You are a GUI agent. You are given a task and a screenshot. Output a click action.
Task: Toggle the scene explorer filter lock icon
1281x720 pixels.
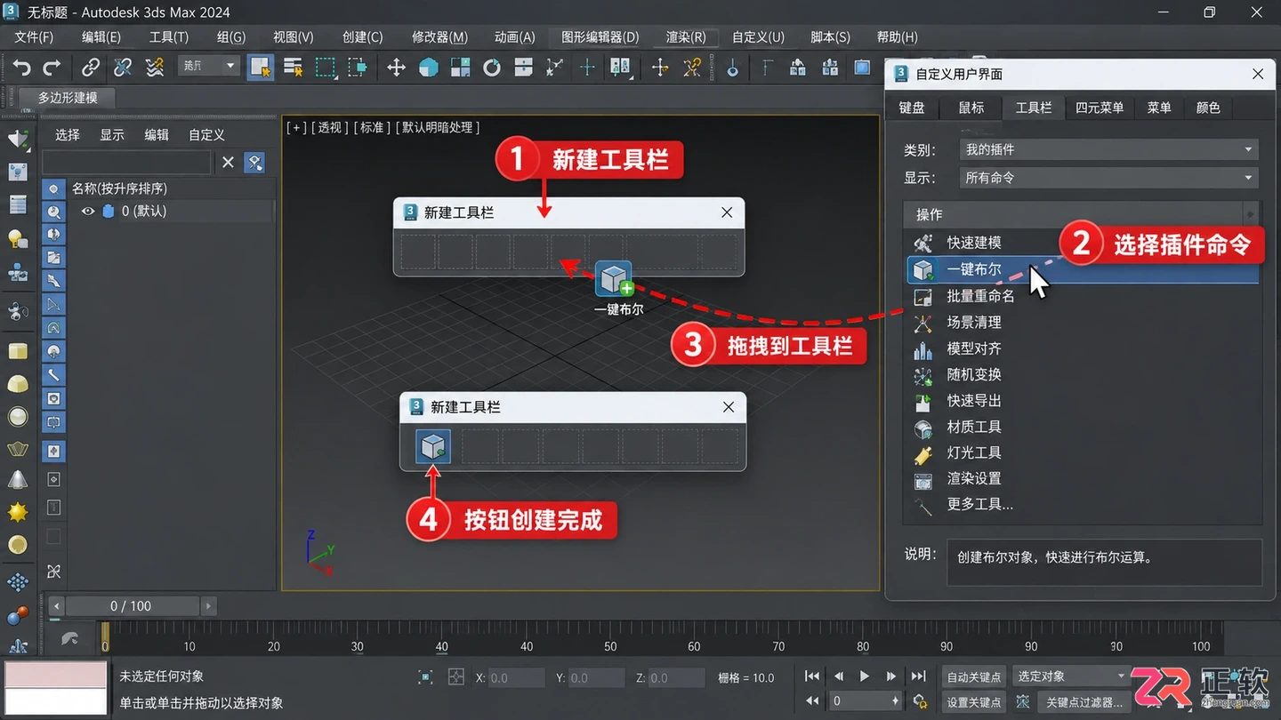pyautogui.click(x=254, y=162)
